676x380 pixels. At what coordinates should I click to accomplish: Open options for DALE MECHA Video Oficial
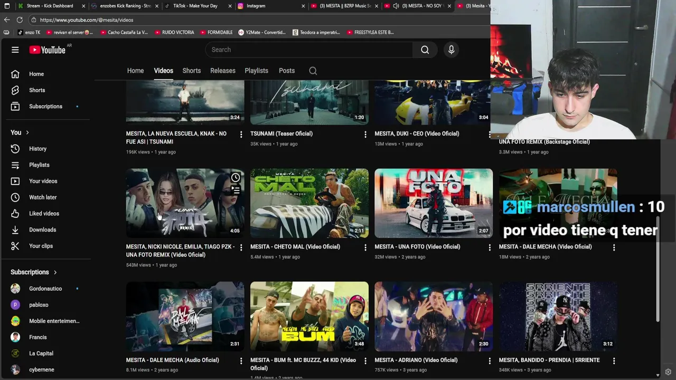614,248
